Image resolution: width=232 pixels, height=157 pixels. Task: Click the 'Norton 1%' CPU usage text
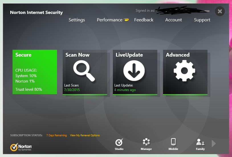(25, 81)
